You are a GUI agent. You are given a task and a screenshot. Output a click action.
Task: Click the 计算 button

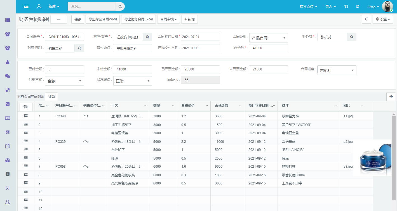51,96
